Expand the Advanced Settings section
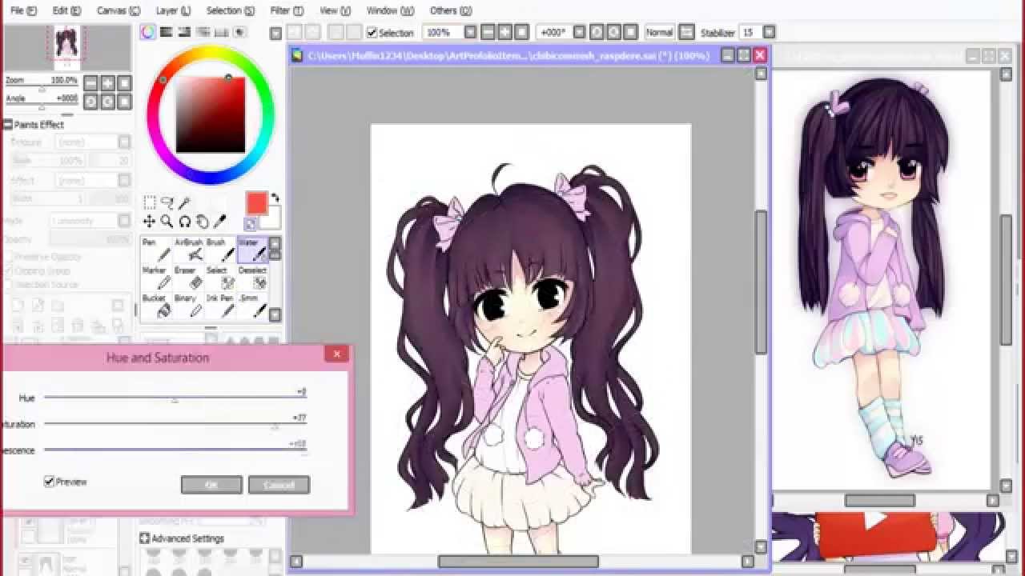Viewport: 1025px width, 576px height. click(x=145, y=538)
